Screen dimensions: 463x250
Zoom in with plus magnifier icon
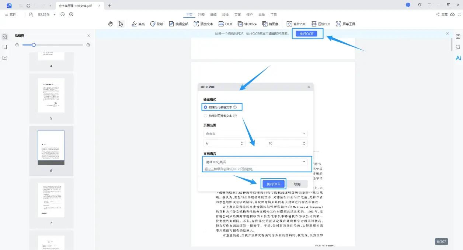(x=71, y=14)
